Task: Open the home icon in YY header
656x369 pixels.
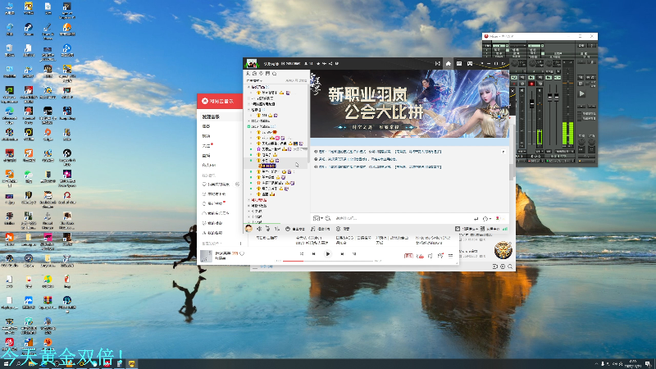Action: (x=448, y=64)
